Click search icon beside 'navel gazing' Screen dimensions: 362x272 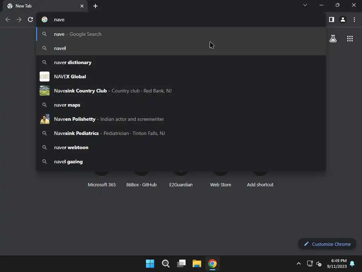tap(45, 161)
